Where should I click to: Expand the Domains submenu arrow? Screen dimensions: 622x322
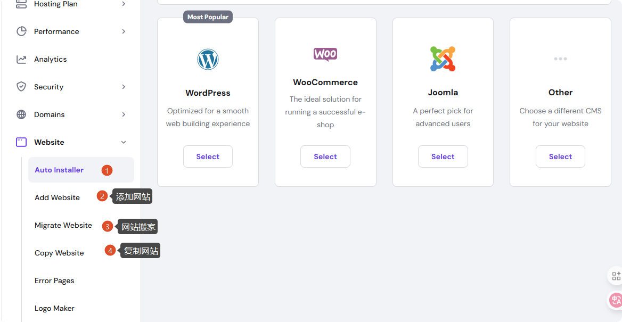click(124, 114)
